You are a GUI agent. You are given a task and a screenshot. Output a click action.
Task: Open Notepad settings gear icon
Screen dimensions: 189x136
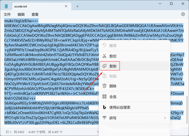coord(183,14)
